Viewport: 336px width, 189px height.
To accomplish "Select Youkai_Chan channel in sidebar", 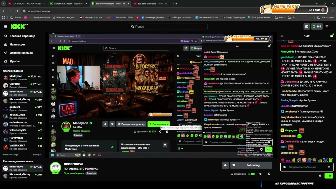I will coord(22,116).
